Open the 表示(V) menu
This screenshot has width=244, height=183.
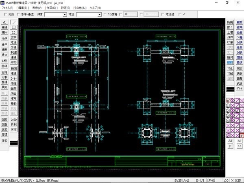[x=37, y=8]
